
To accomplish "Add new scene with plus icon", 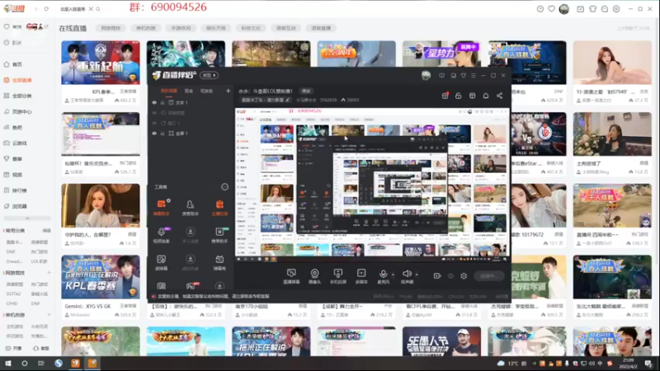I will click(228, 91).
